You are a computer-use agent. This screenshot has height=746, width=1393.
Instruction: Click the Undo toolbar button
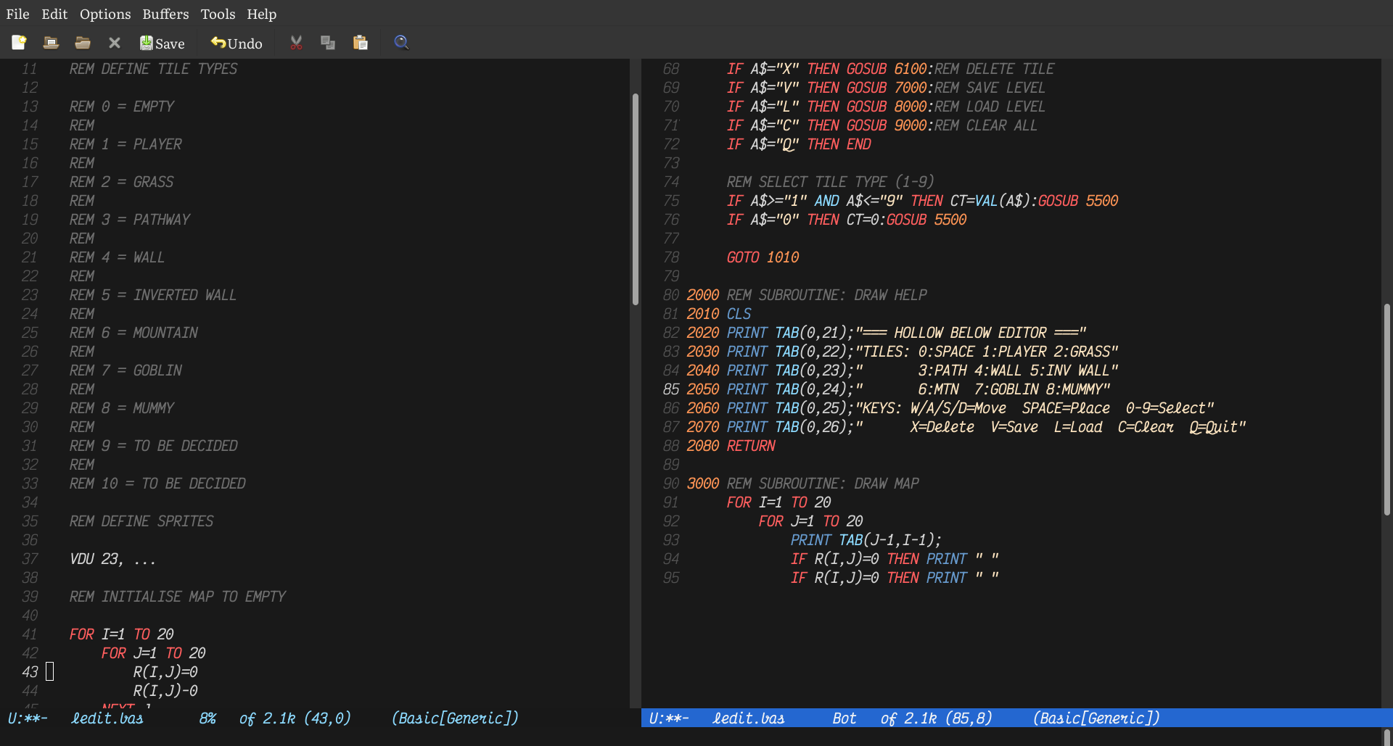[x=237, y=43]
